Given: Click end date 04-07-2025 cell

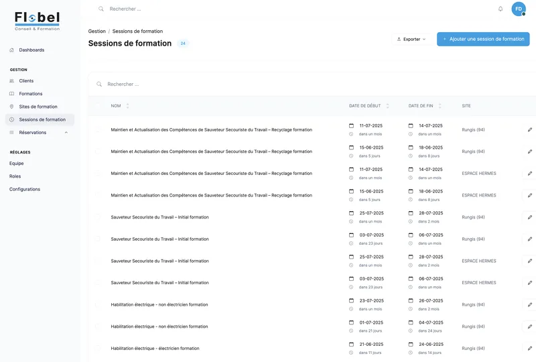Looking at the screenshot, I should pos(431,322).
